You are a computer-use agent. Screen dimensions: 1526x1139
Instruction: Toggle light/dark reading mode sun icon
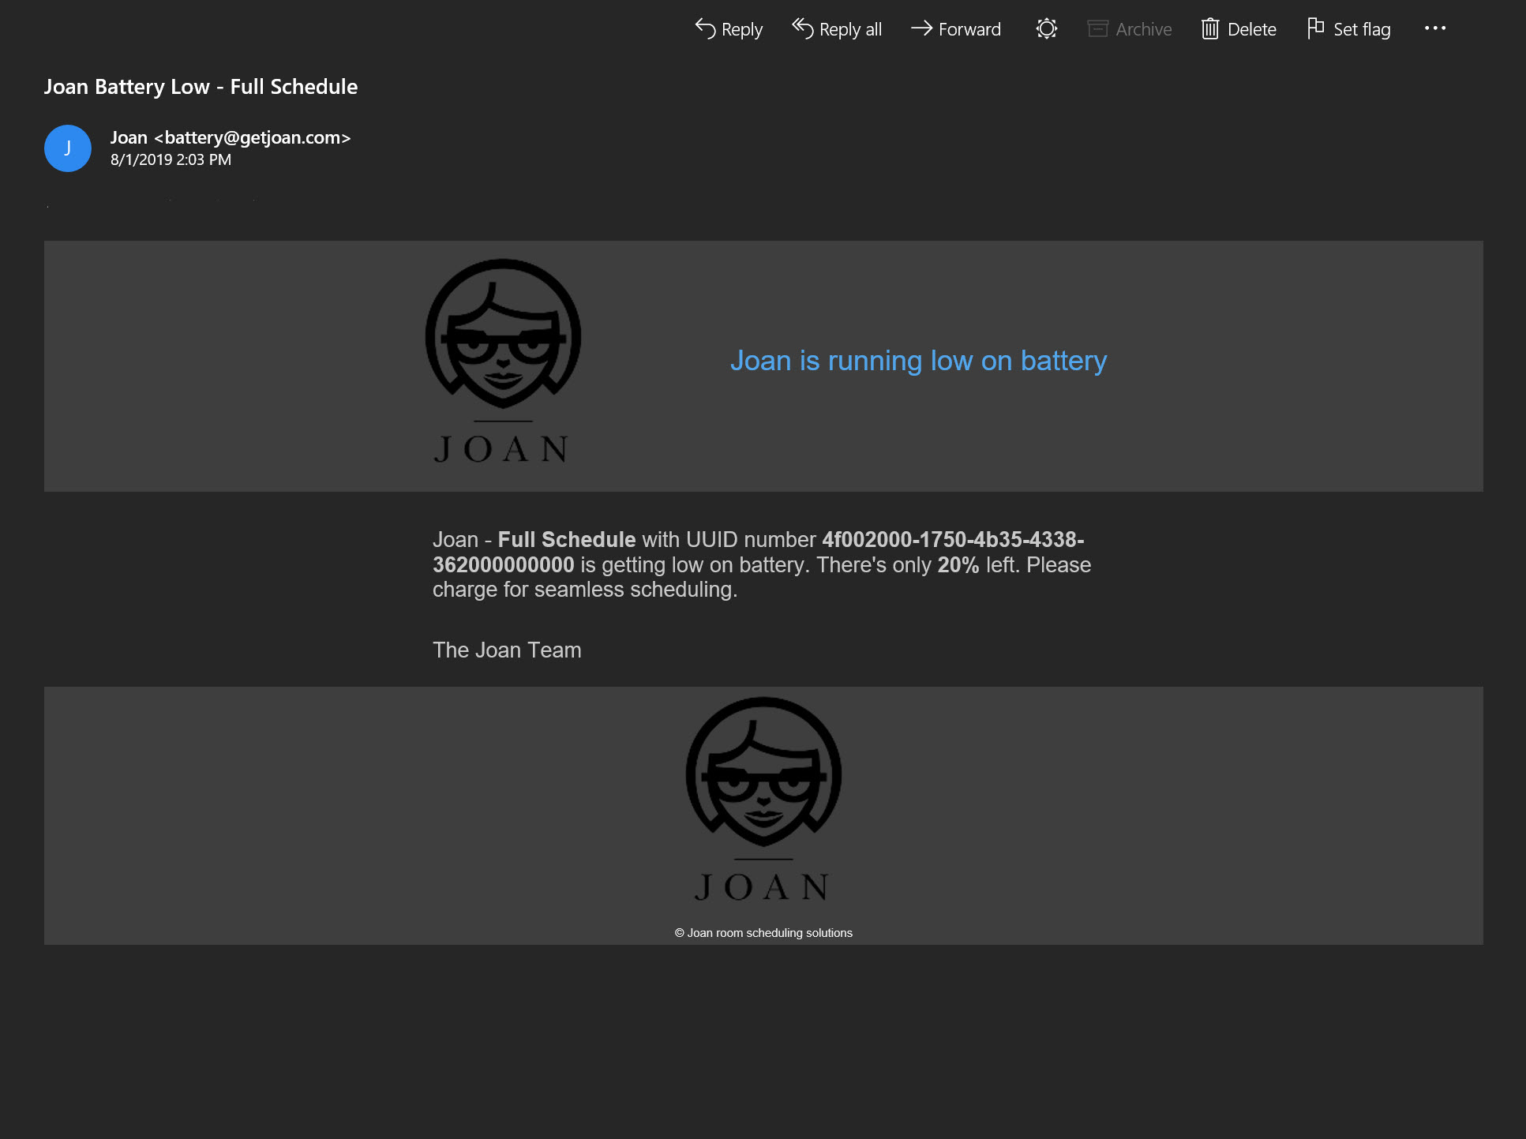1046,29
